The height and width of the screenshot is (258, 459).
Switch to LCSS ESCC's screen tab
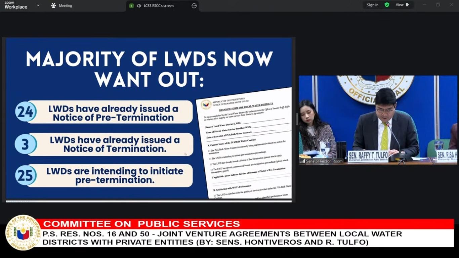coord(159,6)
